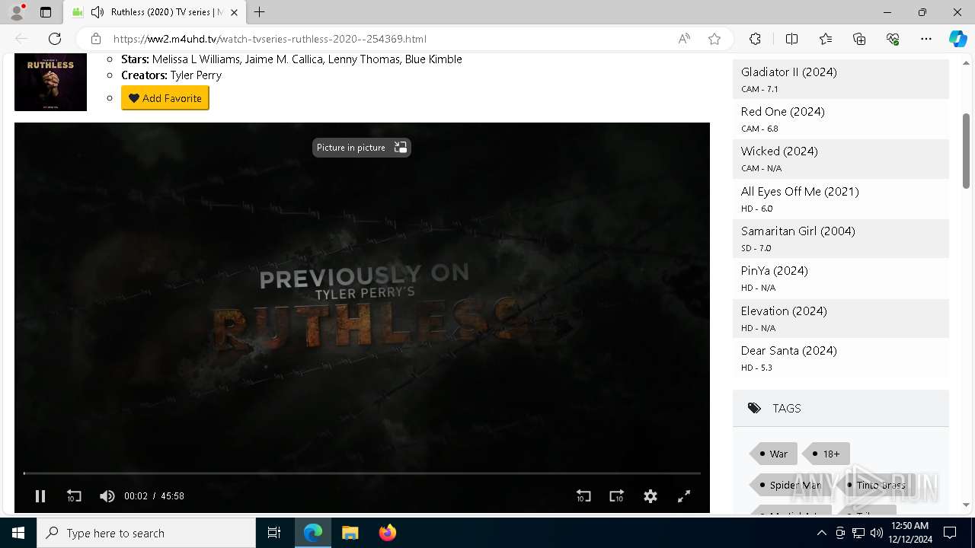Select the War tag
Screen dimensions: 975x548
pos(774,454)
